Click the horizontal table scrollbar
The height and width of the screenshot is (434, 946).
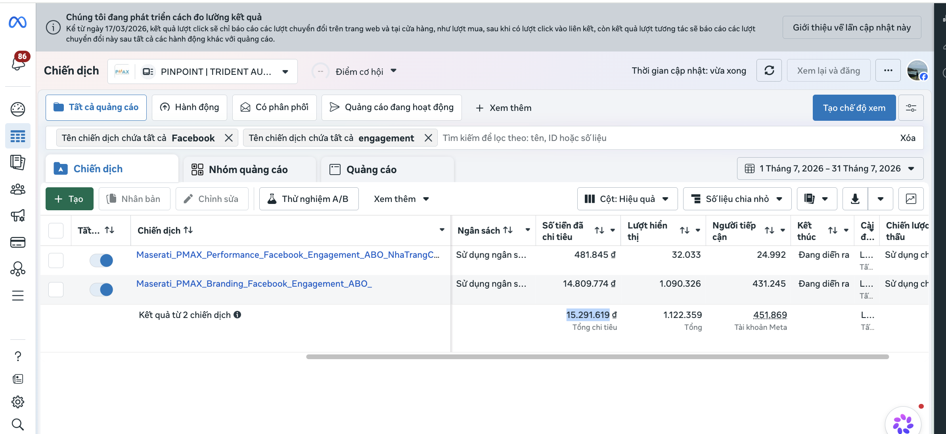point(597,357)
